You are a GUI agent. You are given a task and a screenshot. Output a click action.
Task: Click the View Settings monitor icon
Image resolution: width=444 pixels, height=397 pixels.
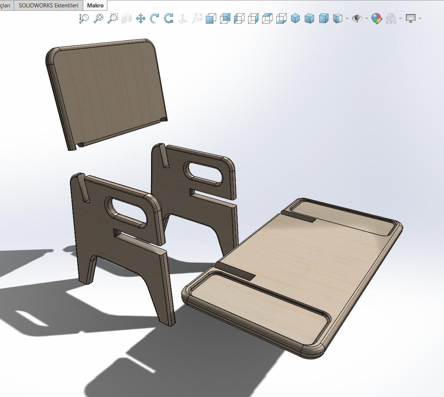[x=411, y=18]
